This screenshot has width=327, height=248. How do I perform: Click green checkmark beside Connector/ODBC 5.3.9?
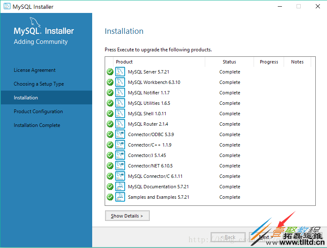pyautogui.click(x=110, y=134)
